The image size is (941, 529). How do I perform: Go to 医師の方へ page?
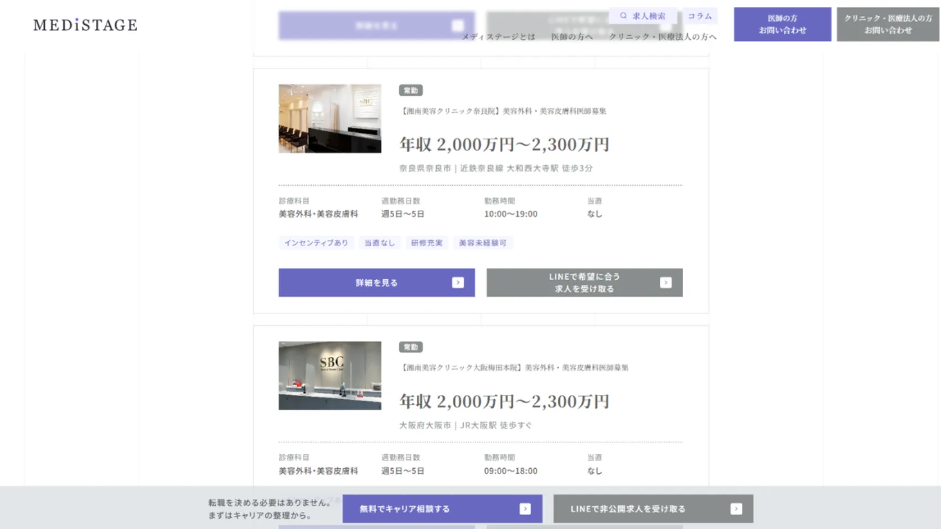[572, 37]
